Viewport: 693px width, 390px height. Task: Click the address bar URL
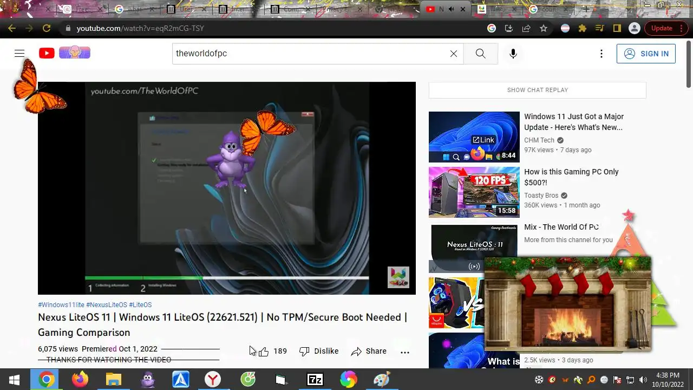[x=140, y=28]
